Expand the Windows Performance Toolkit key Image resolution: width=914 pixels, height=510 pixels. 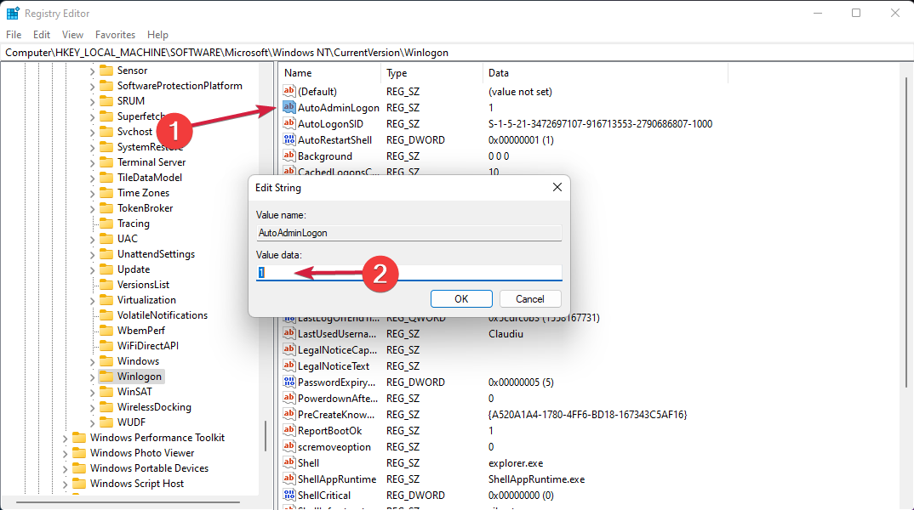tap(66, 438)
